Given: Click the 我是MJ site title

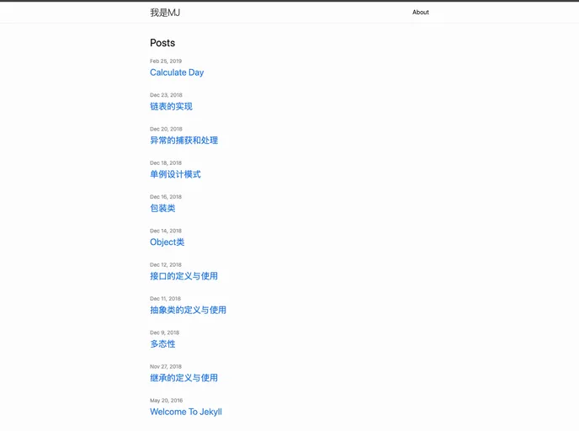Looking at the screenshot, I should [165, 13].
